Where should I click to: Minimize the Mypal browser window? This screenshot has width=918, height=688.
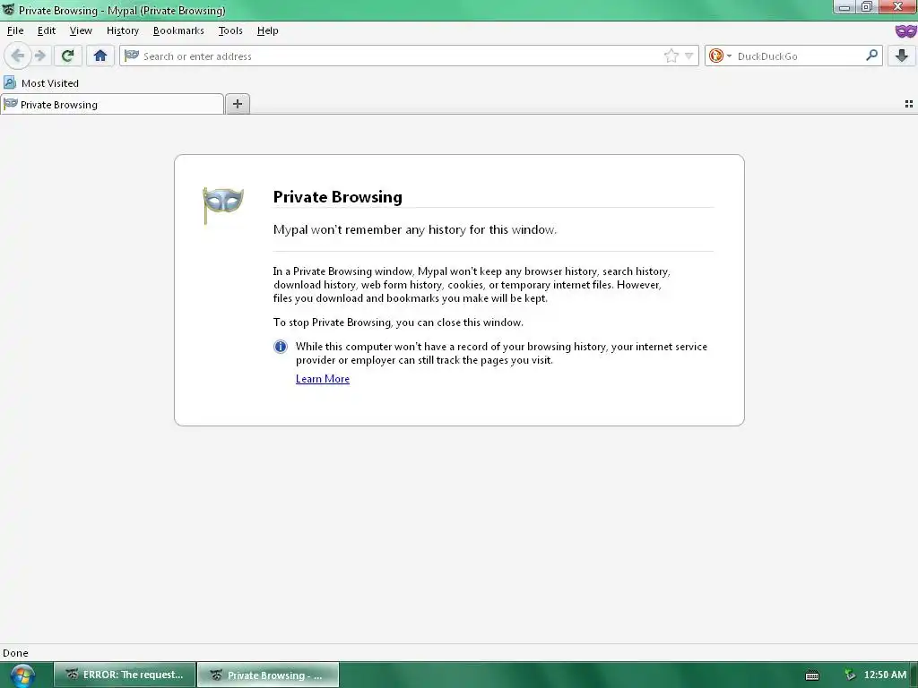[844, 7]
